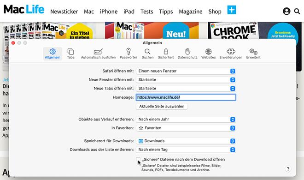Open the Datenschutz hand icon pane
The height and width of the screenshot is (180, 304).
coord(187,54)
